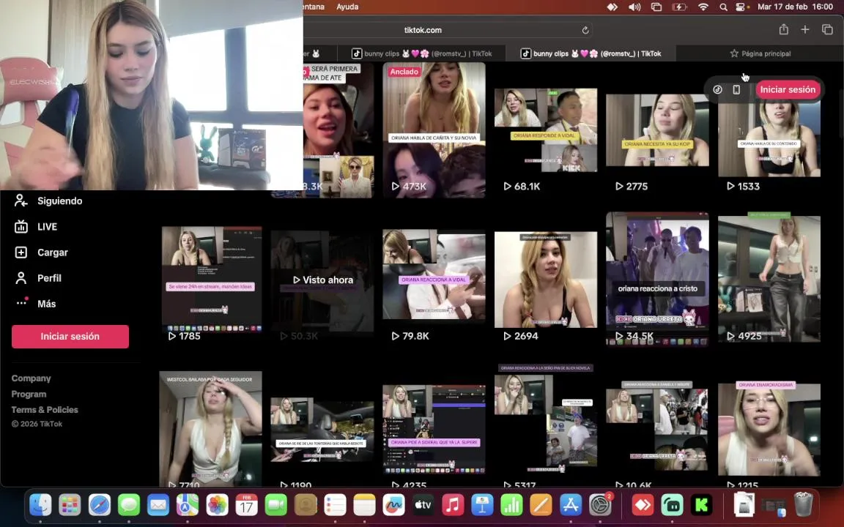Open Launchpad from the Dock

(x=70, y=505)
